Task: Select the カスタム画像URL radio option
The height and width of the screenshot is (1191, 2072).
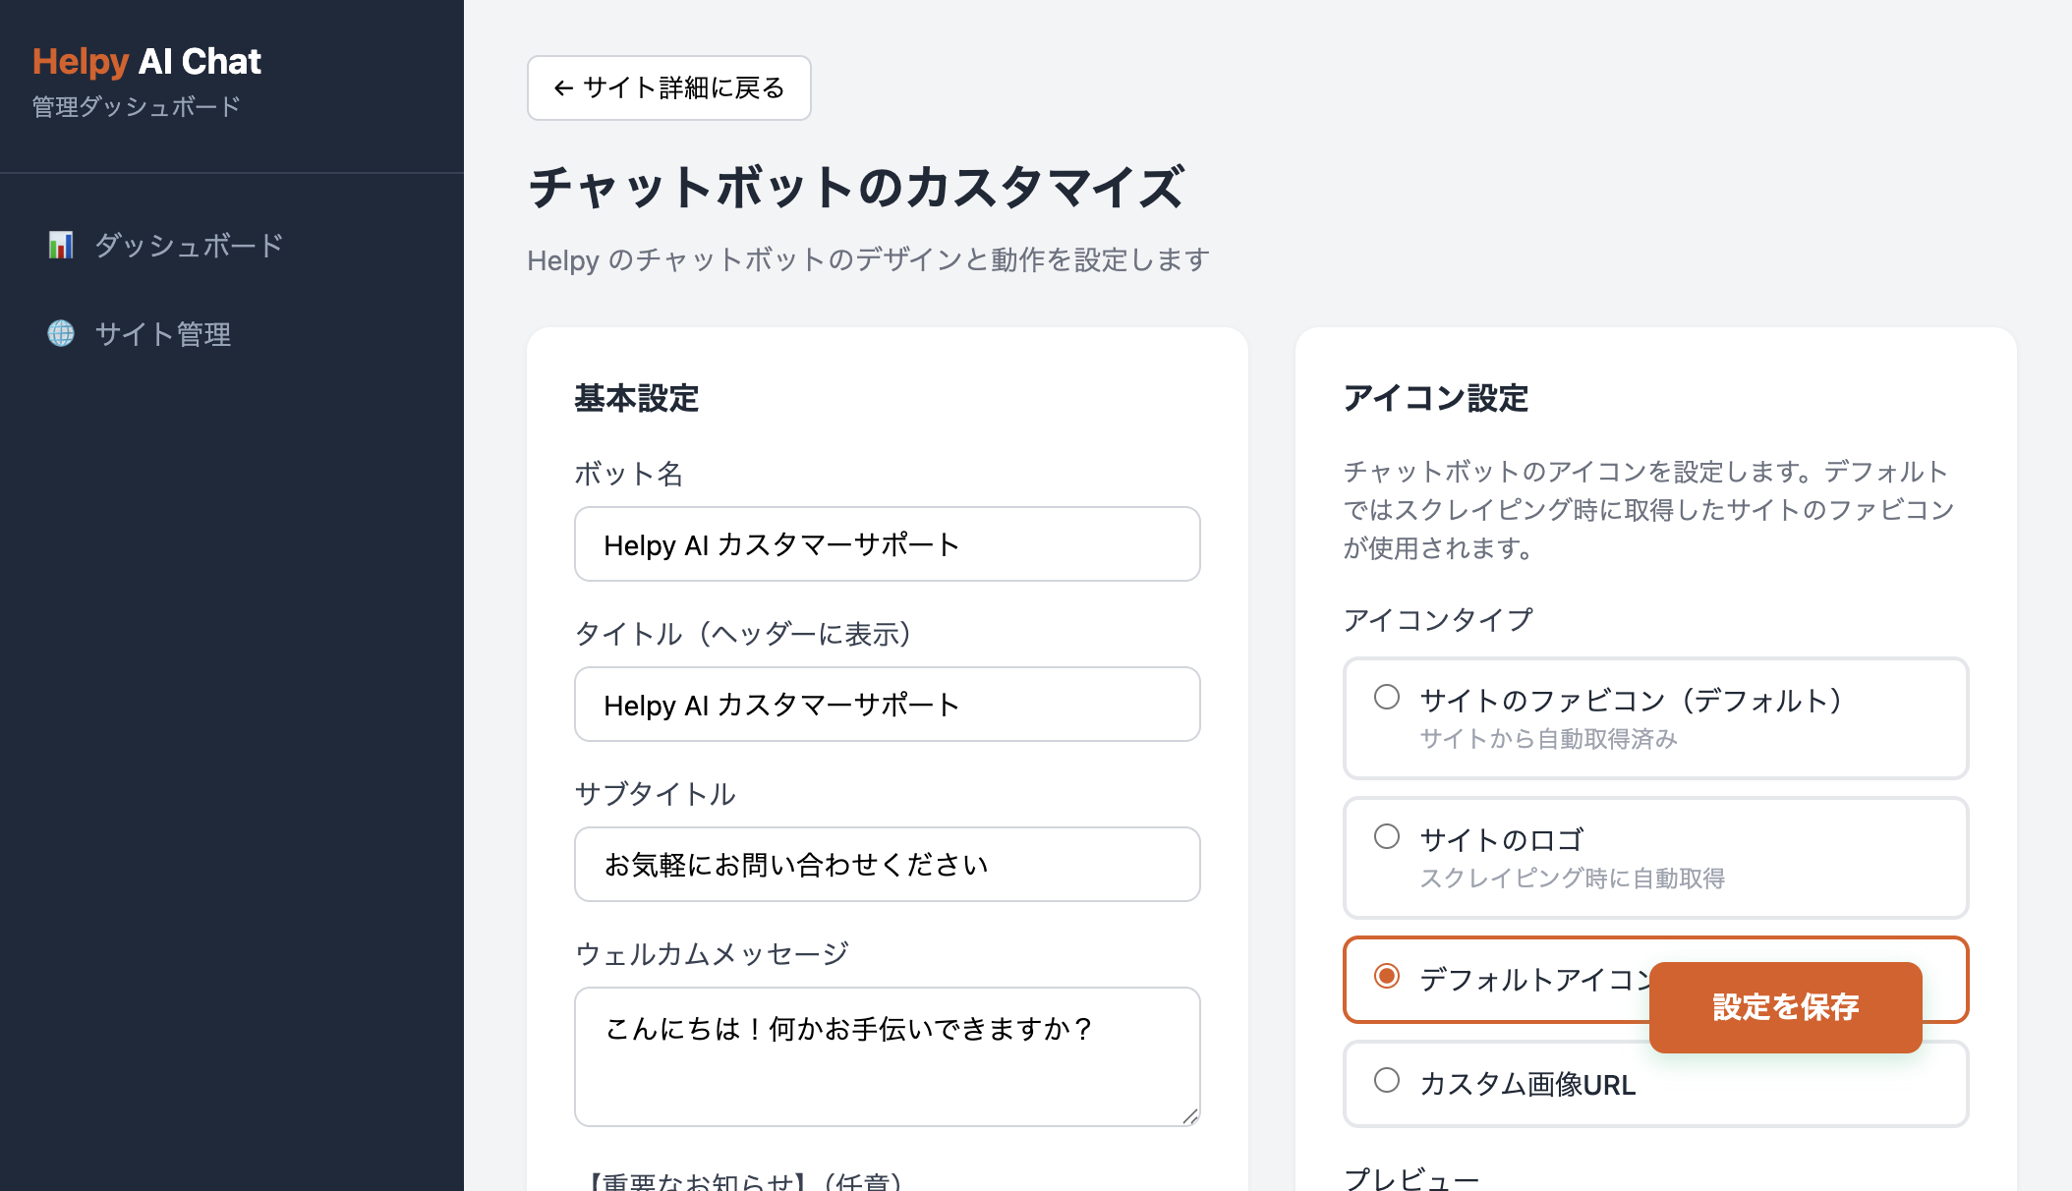Action: pos(1387,1080)
